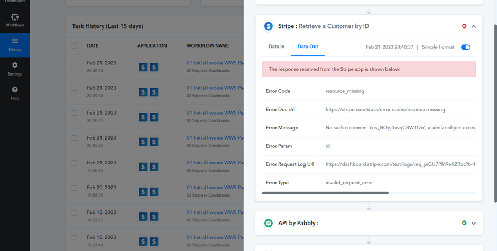Open Settings from the sidebar
Image resolution: width=497 pixels, height=251 pixels.
pyautogui.click(x=15, y=69)
